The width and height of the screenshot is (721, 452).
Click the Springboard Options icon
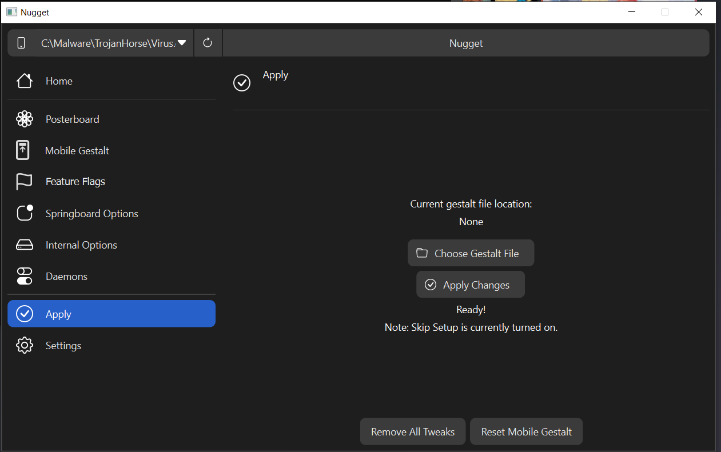(x=25, y=213)
